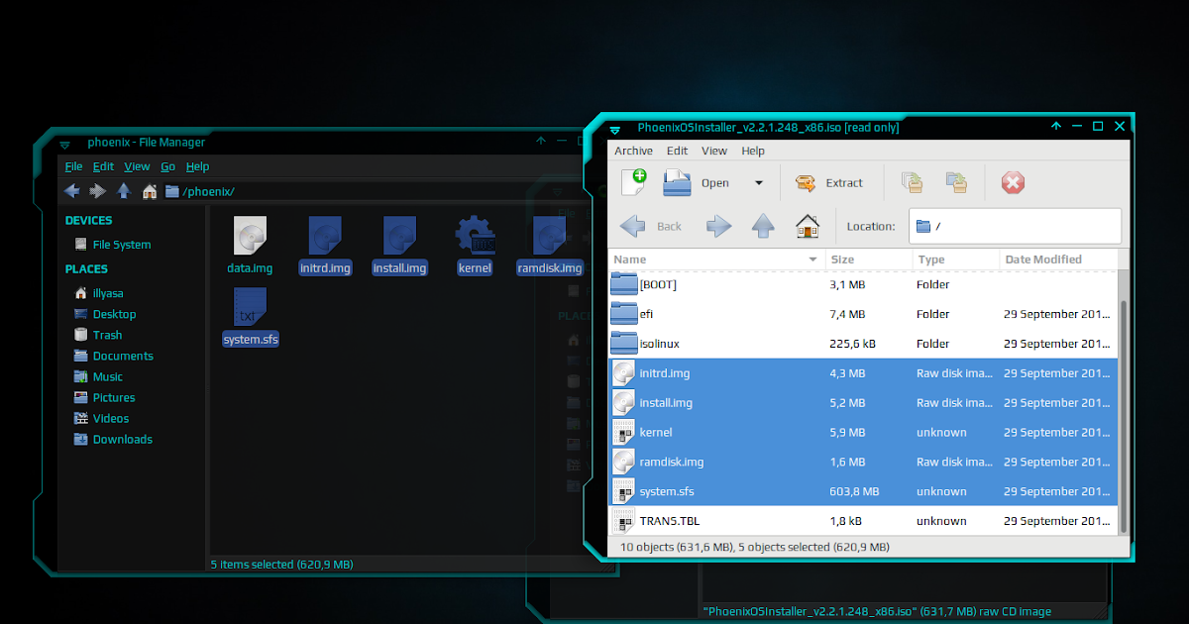Viewport: 1189px width, 624px height.
Task: Click the home icon in the file manager toolbar
Action: (149, 190)
